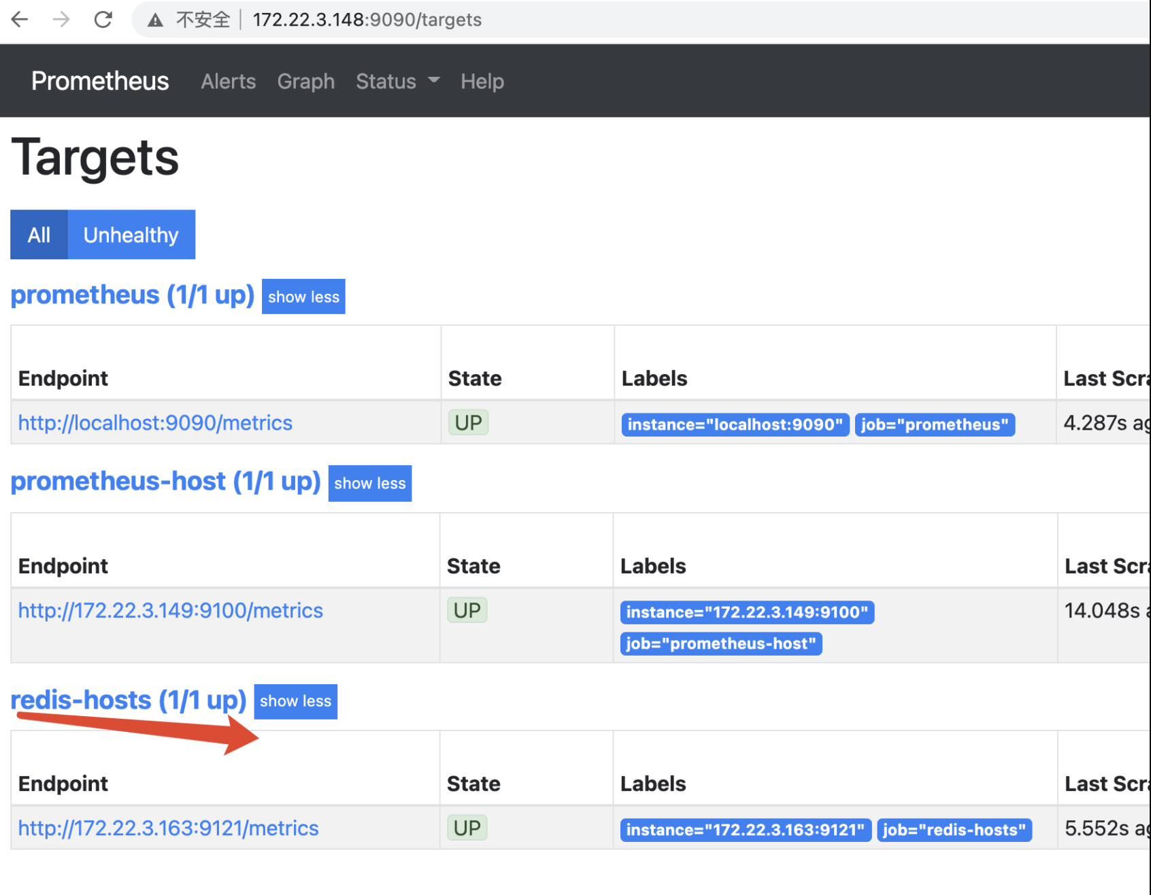The width and height of the screenshot is (1151, 895).
Task: Filter targets by Unhealthy
Action: click(x=131, y=235)
